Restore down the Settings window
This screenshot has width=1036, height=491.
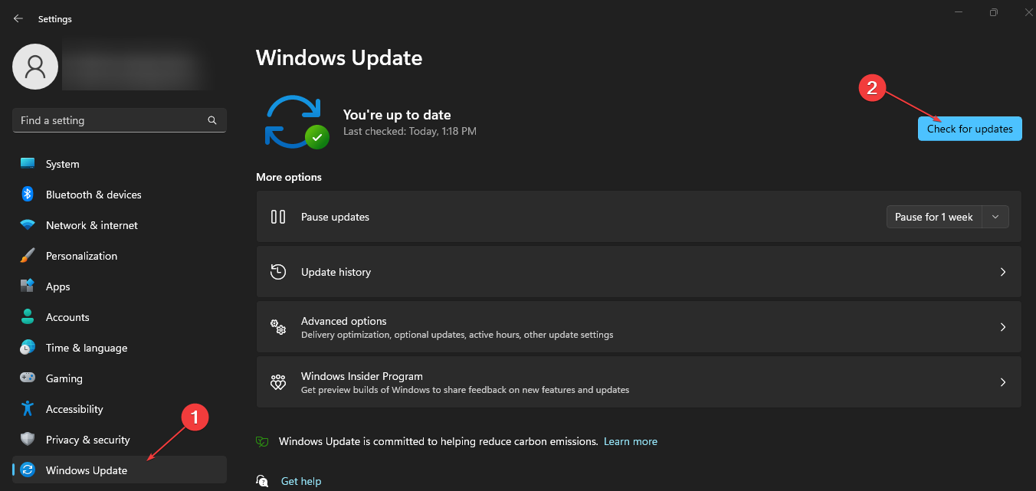[993, 12]
